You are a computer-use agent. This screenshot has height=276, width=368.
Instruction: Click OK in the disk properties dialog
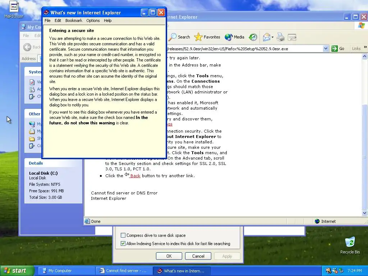[x=169, y=256]
